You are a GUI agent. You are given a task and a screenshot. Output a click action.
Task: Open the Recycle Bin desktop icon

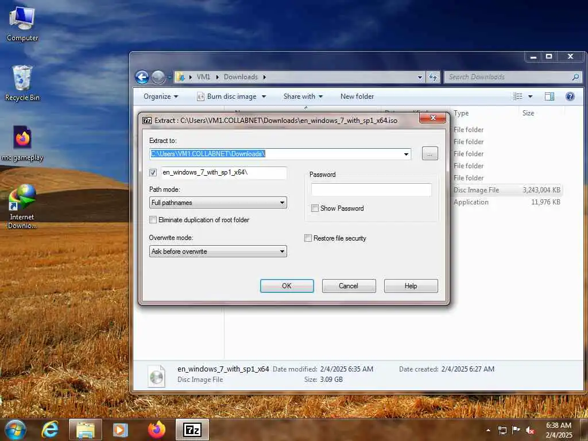[22, 83]
